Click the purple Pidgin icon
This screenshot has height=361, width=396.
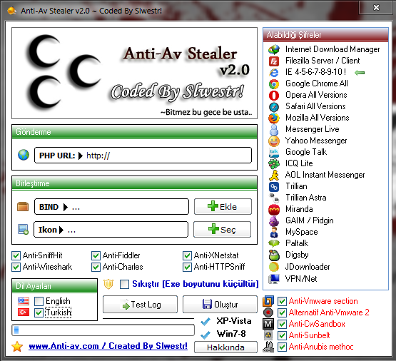(x=274, y=221)
